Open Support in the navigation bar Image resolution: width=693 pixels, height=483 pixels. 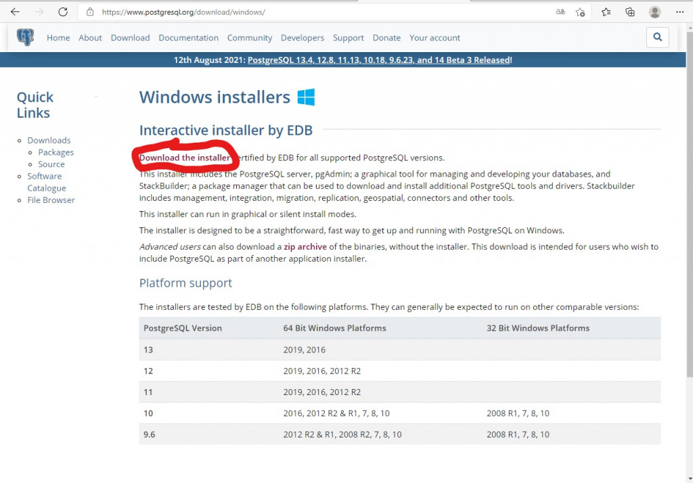pos(349,38)
